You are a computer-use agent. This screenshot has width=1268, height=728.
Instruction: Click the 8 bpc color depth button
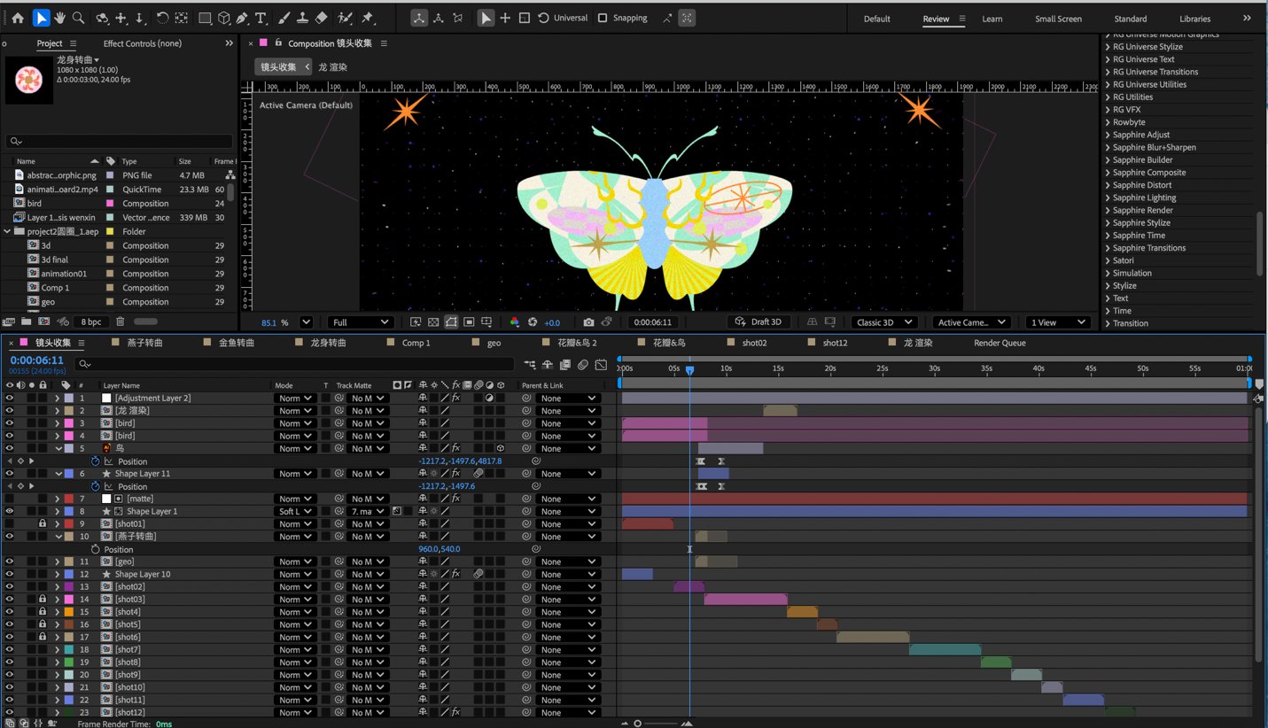(91, 321)
